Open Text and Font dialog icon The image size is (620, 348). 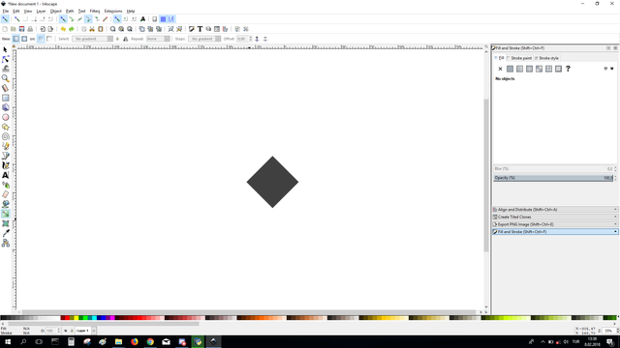pyautogui.click(x=200, y=29)
